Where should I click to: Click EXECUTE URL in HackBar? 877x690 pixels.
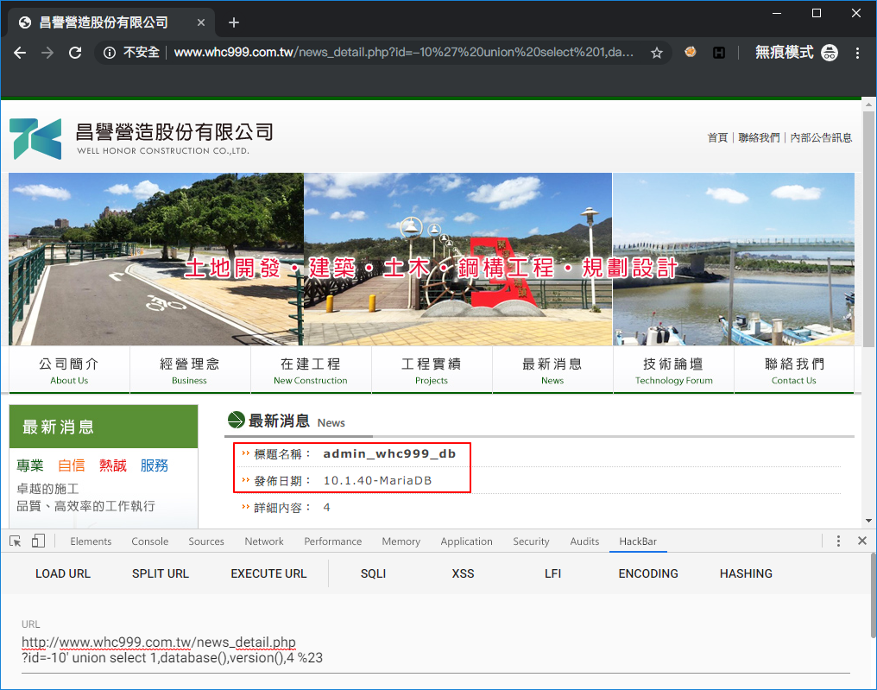(268, 573)
